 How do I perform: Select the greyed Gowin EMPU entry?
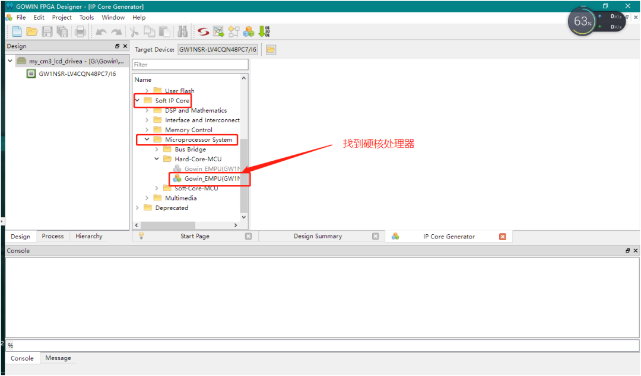pos(207,169)
